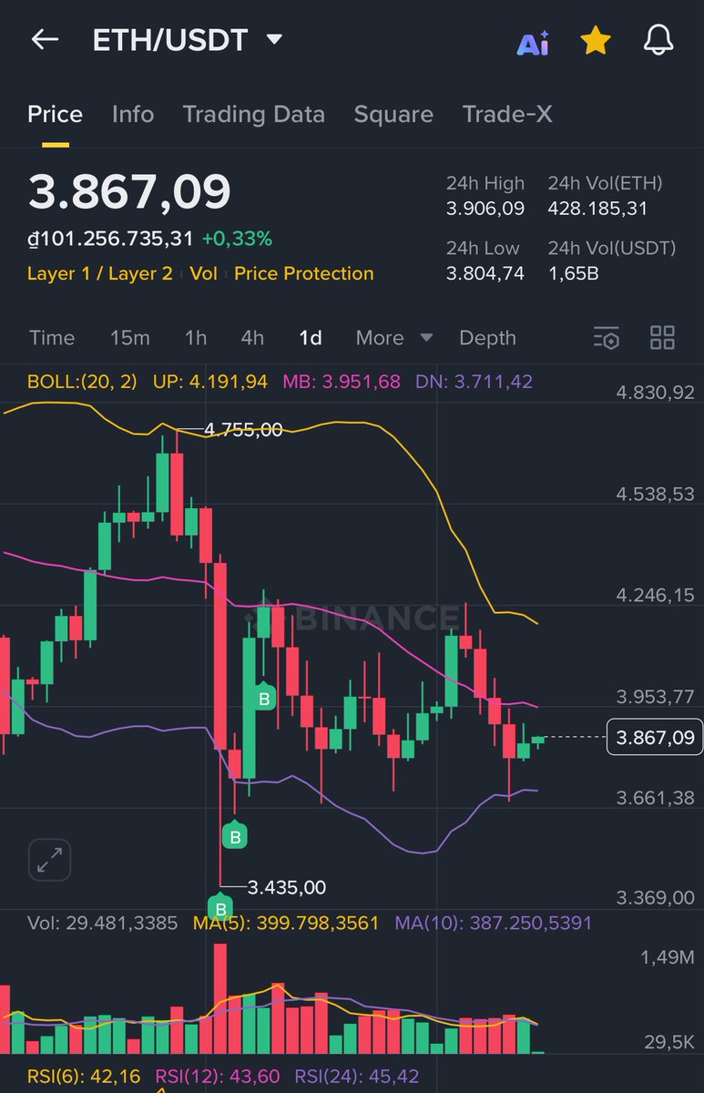Tap the current price label 3.867,09 on axis
The image size is (704, 1093).
click(655, 737)
